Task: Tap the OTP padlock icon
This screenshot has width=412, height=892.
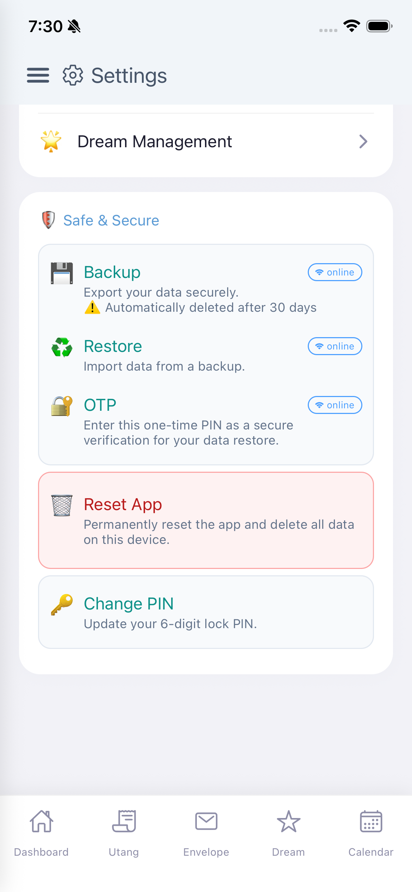Action: [x=62, y=406]
